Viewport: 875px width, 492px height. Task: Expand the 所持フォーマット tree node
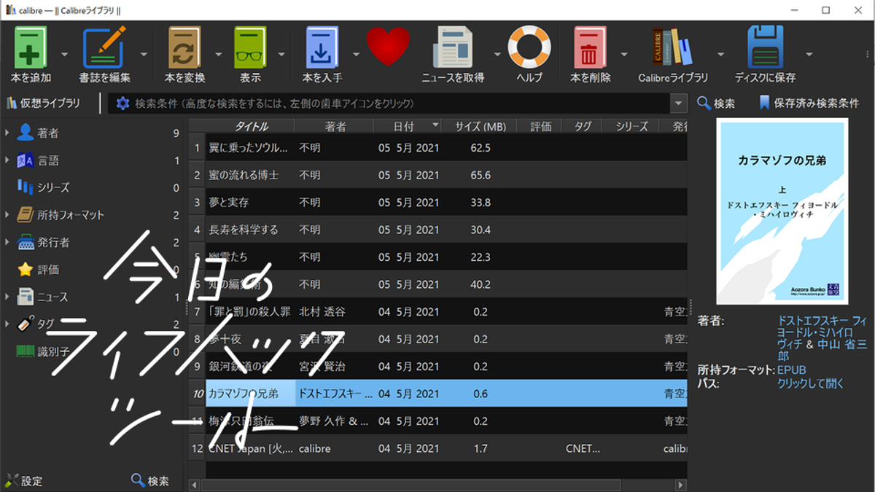coord(7,215)
